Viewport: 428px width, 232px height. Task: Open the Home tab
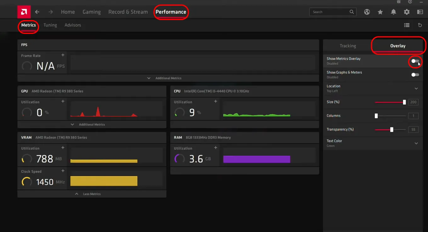tap(68, 12)
